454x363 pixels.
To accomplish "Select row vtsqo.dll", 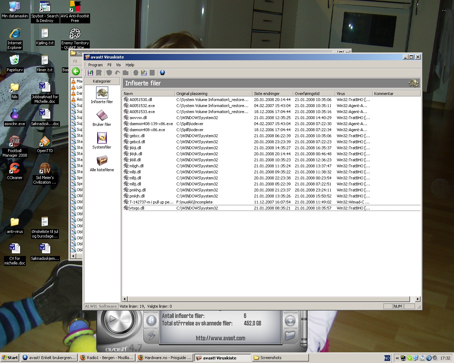I will (x=271, y=208).
